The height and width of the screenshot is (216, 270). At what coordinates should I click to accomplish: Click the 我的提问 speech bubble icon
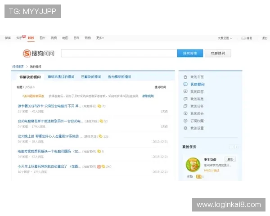point(185,84)
